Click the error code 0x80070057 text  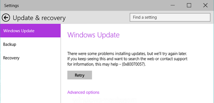(133, 64)
